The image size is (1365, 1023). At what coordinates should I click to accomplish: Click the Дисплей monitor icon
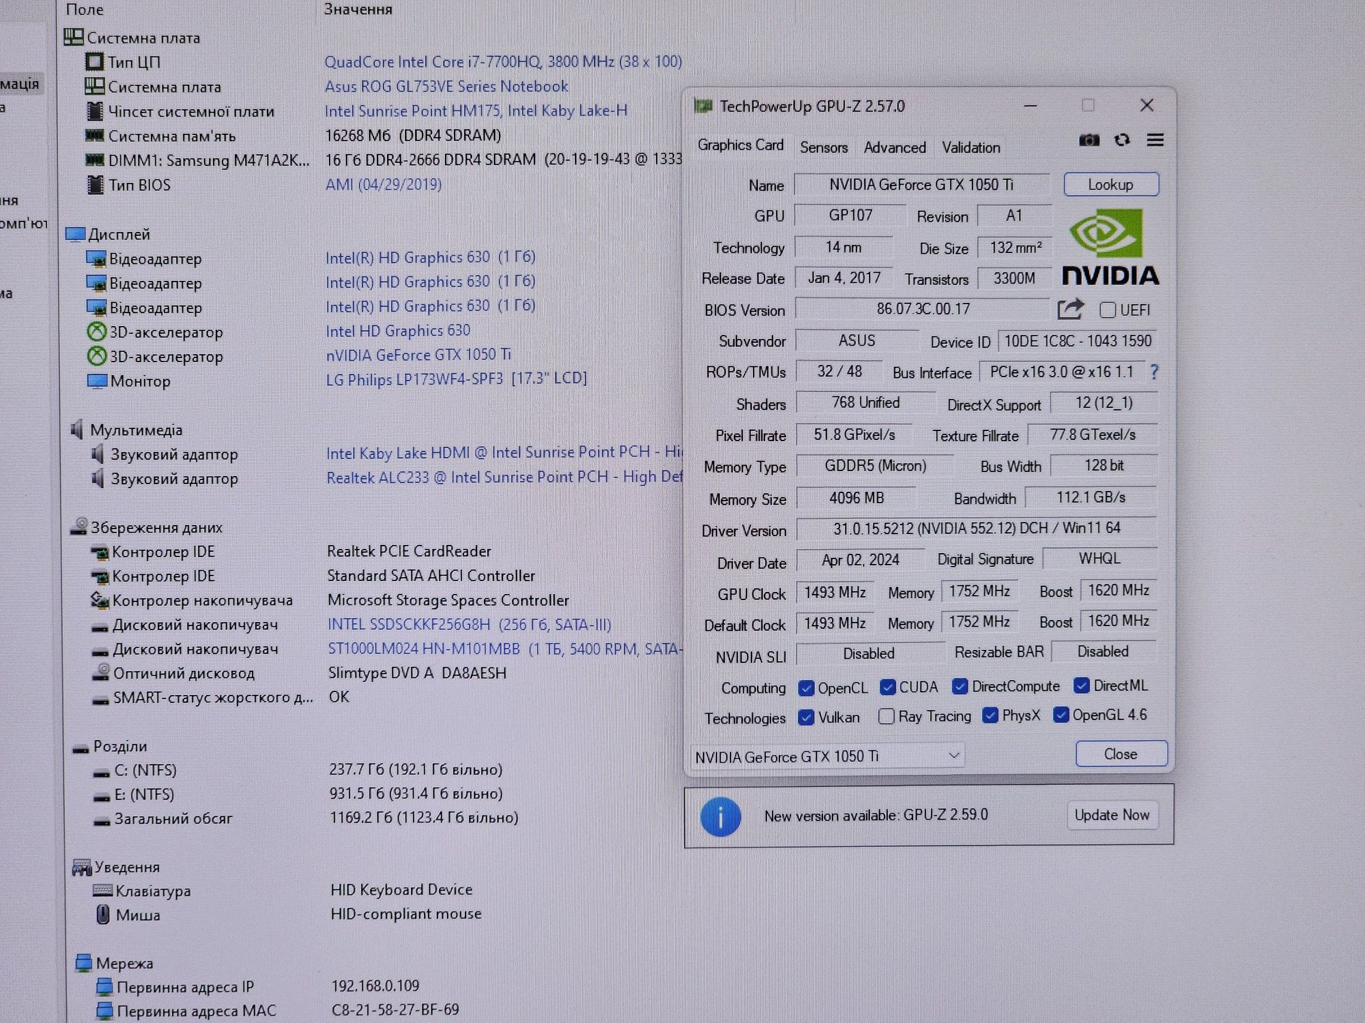[75, 234]
